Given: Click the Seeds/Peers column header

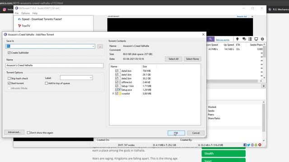Looking at the screenshot, I should (x=256, y=45).
